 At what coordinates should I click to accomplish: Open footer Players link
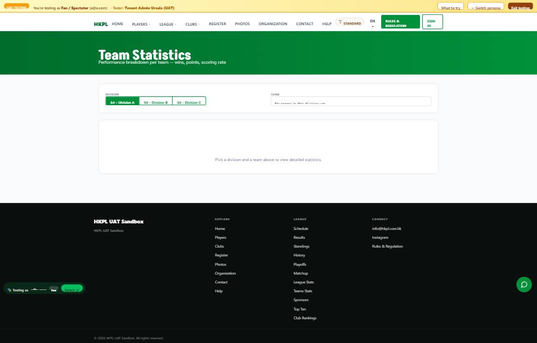pyautogui.click(x=220, y=237)
